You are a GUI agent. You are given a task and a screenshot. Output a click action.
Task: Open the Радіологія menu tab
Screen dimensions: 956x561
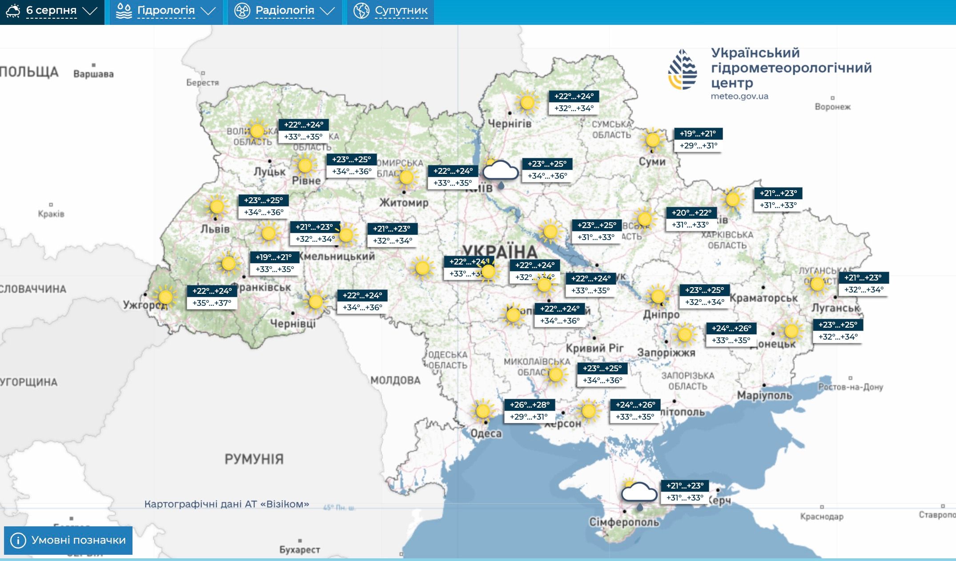pos(285,12)
